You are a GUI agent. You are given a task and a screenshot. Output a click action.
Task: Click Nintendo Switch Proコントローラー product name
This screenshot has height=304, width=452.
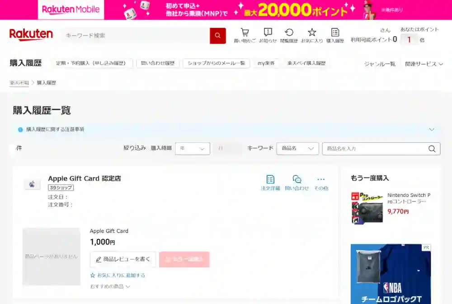[409, 198]
